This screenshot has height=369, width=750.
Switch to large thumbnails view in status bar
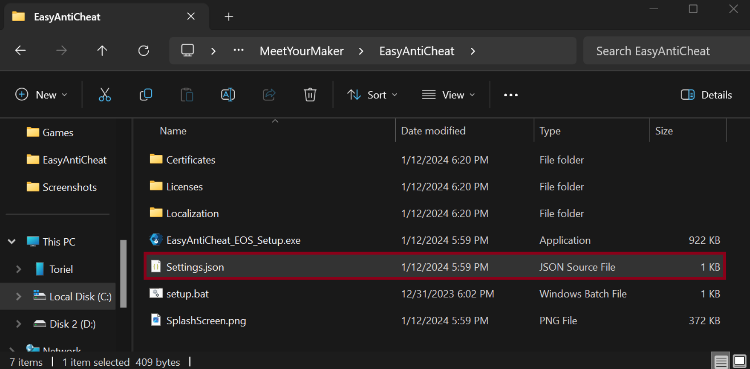pyautogui.click(x=740, y=362)
